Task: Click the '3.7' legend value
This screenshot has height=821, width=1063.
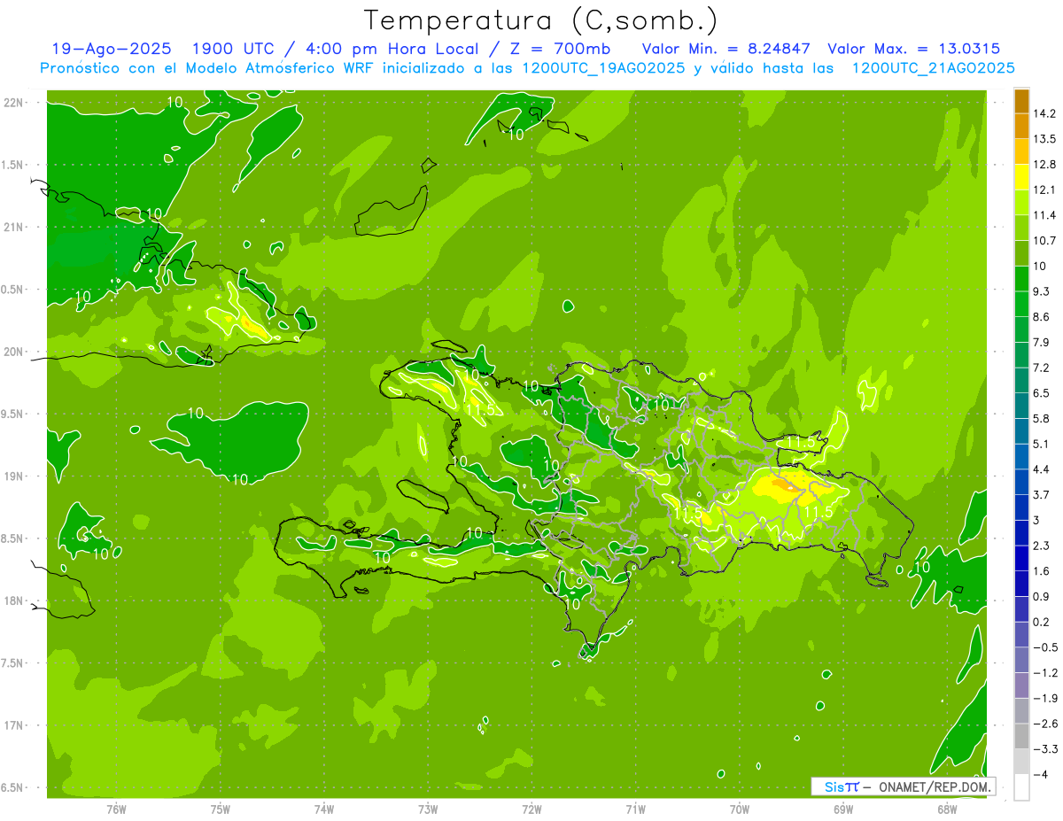Action: [x=1042, y=494]
